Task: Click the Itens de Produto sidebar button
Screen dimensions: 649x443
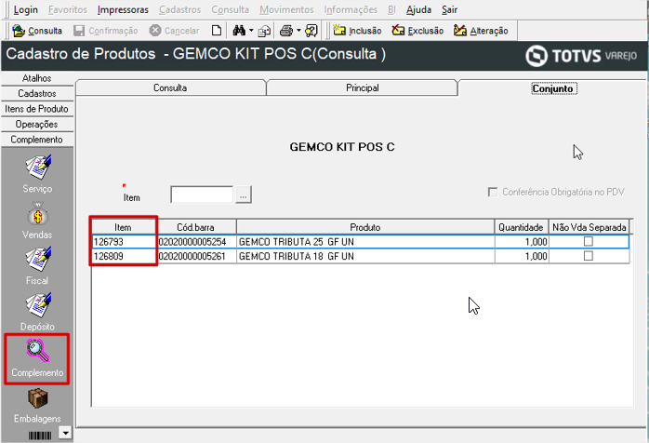Action: (x=37, y=109)
